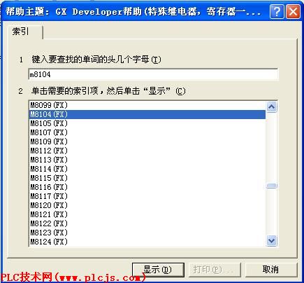
Task: Close the help topics dialog
Action: point(293,11)
